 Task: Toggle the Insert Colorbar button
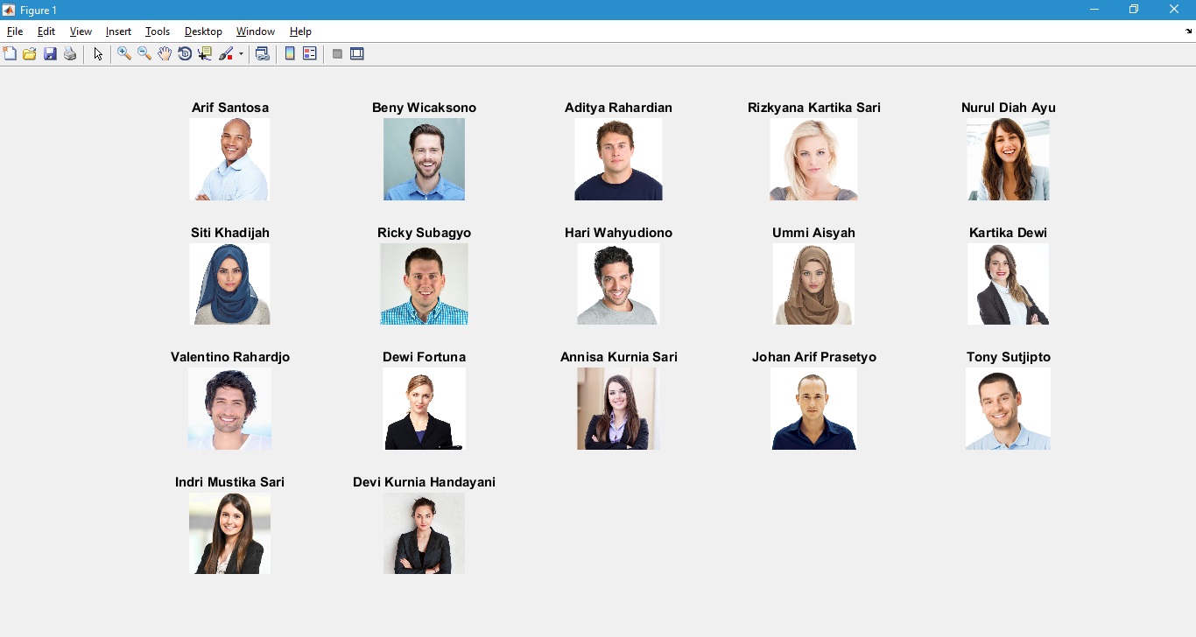pyautogui.click(x=290, y=54)
